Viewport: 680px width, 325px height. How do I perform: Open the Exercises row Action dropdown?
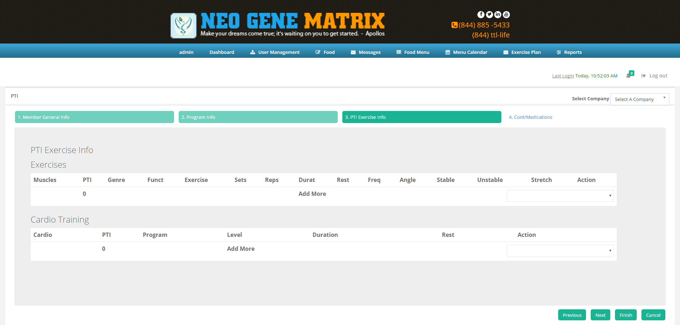[x=560, y=196]
